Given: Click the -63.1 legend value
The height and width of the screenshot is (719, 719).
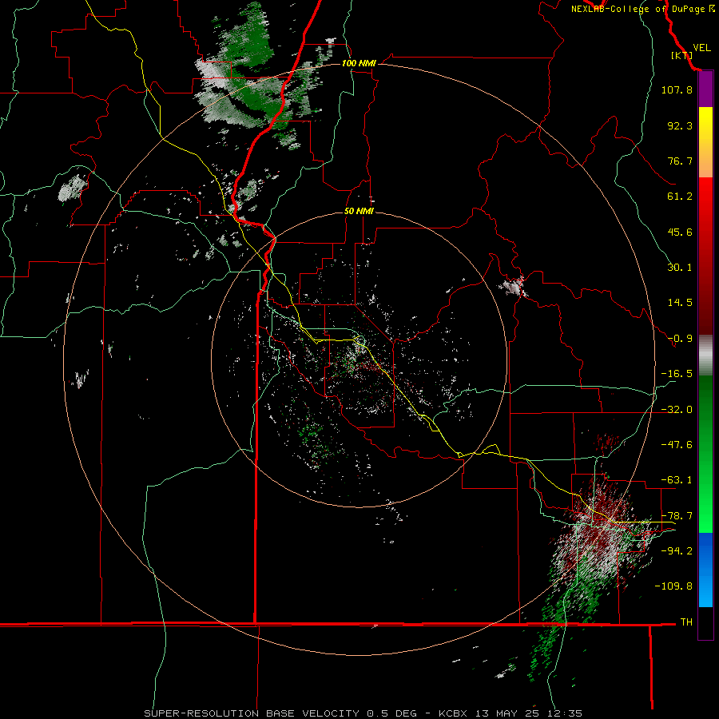Looking at the screenshot, I should (x=677, y=480).
